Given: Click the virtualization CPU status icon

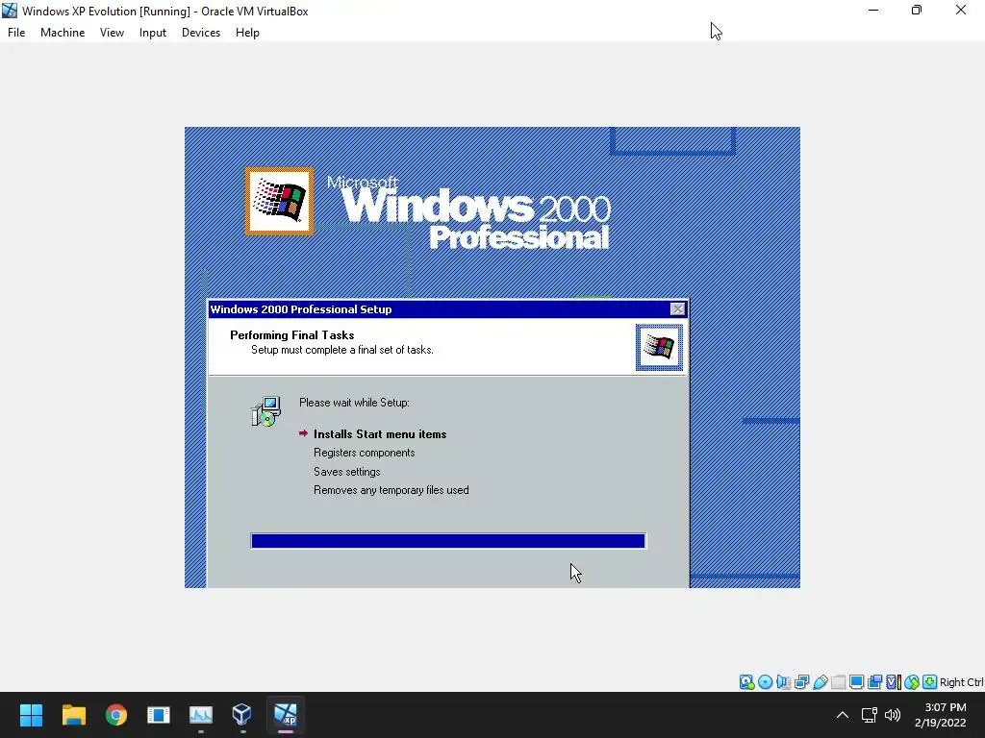Looking at the screenshot, I should coord(894,682).
